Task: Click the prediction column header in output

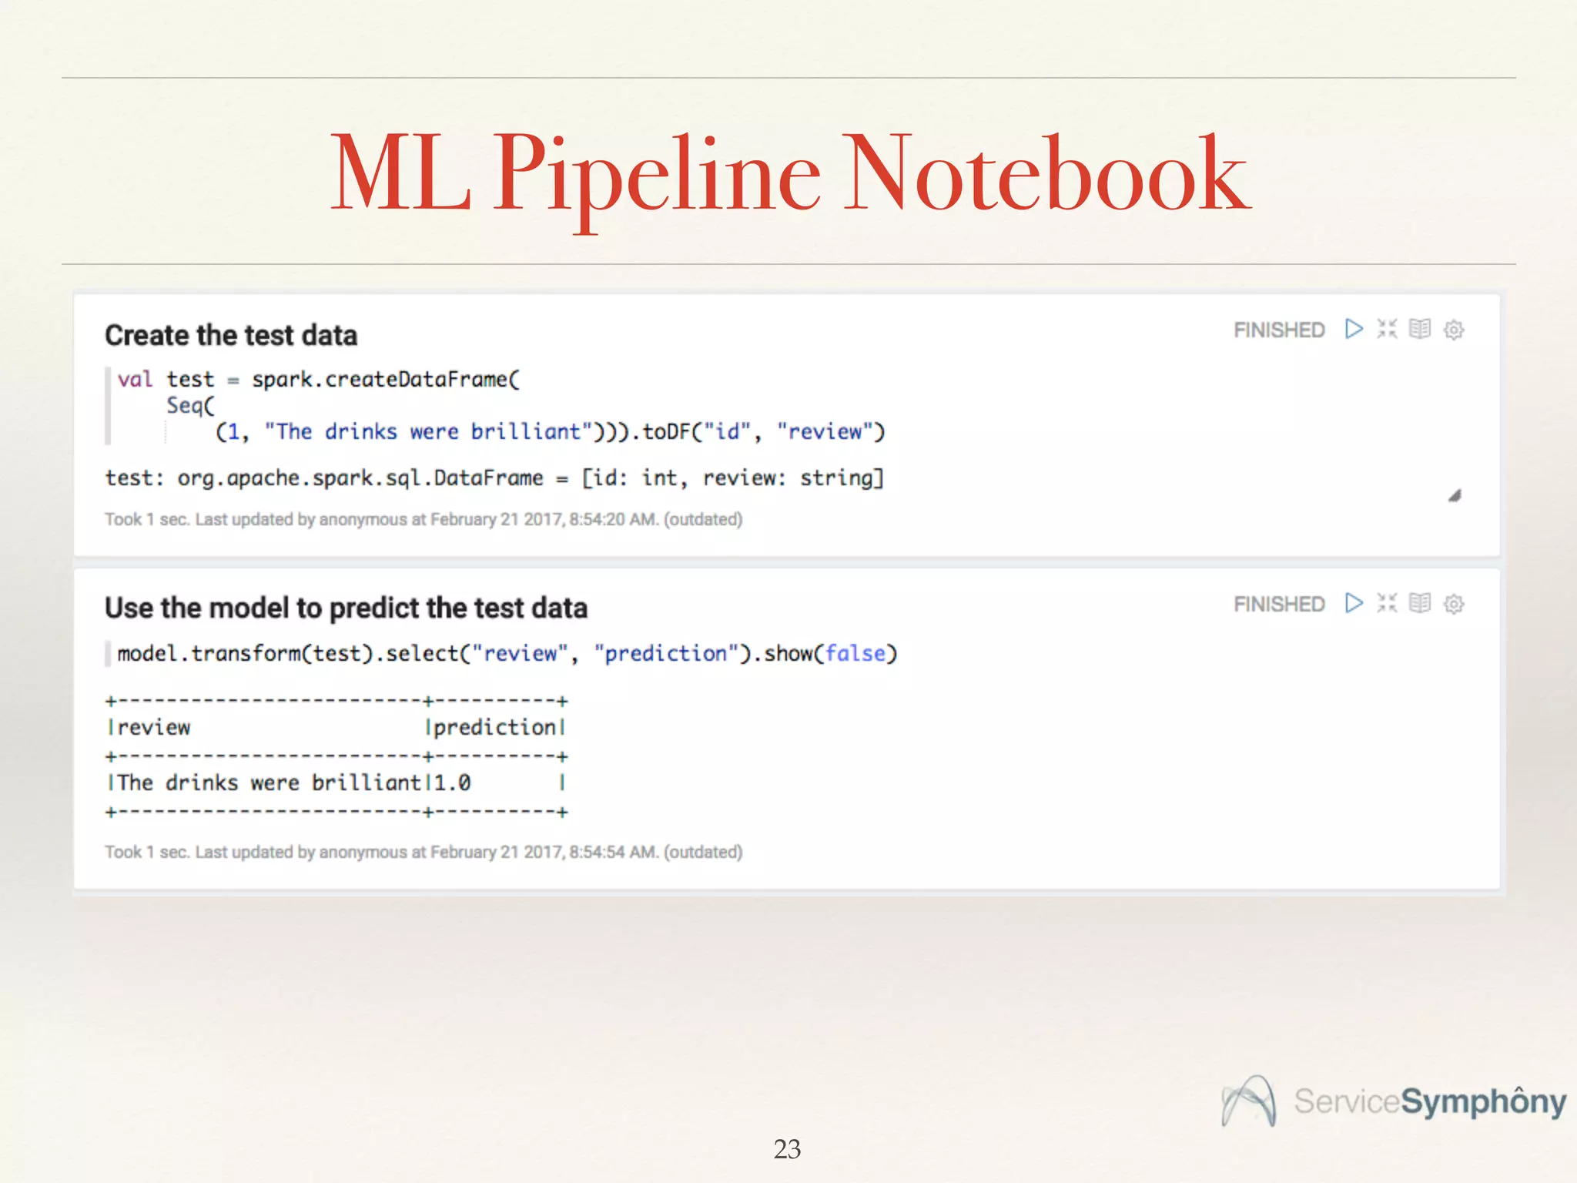Action: (x=494, y=728)
